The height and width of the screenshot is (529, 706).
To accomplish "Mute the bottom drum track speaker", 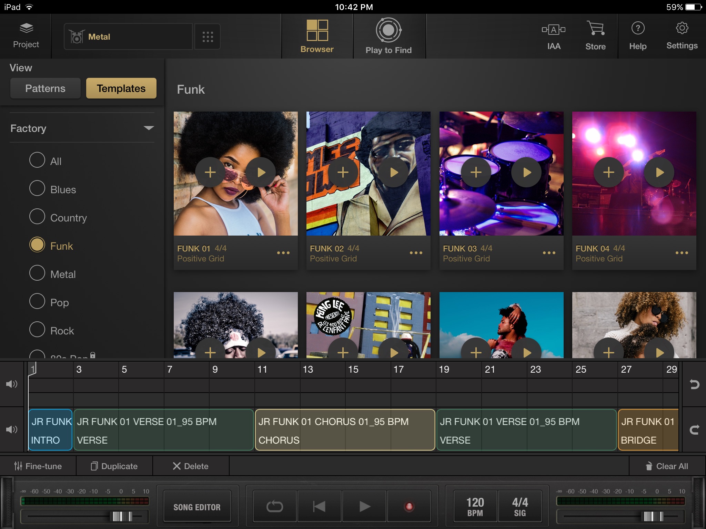I will click(x=12, y=429).
